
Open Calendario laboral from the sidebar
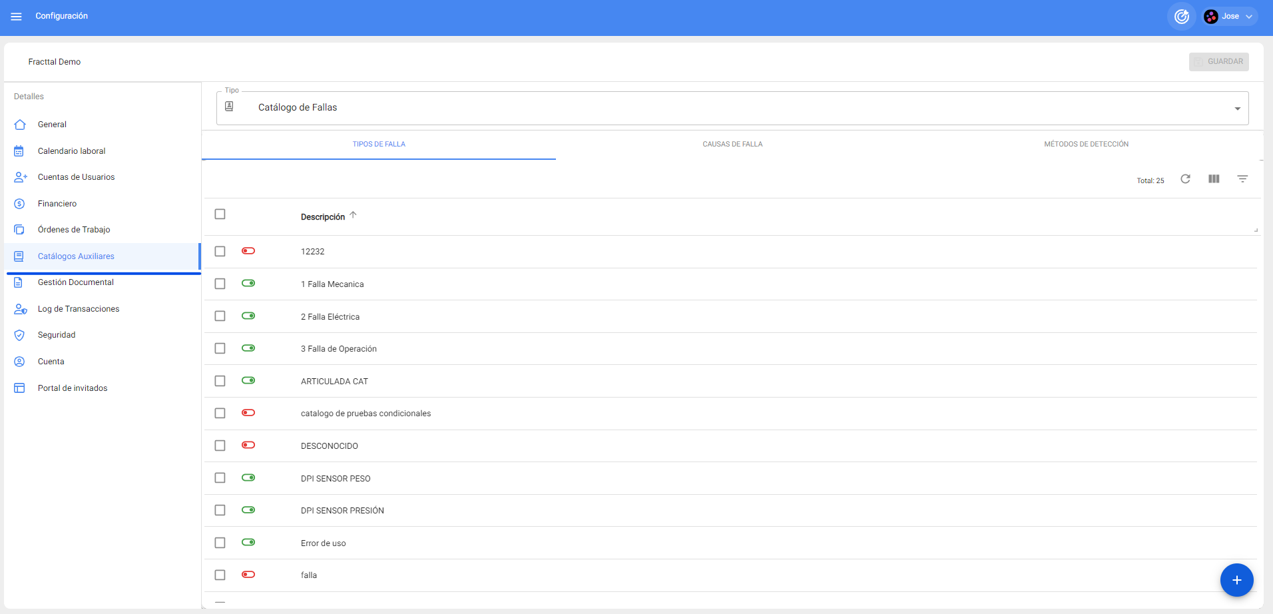[x=71, y=151]
